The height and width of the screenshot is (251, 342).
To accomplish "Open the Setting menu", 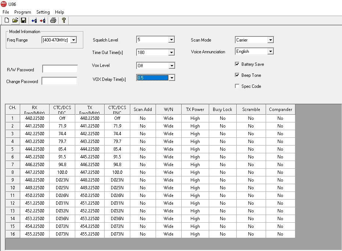I will click(43, 12).
